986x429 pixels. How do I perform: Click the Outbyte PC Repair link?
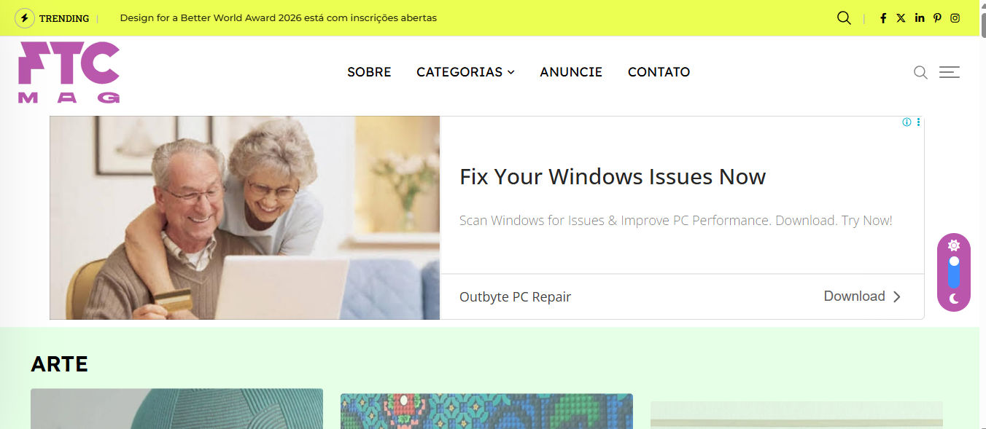coord(515,297)
